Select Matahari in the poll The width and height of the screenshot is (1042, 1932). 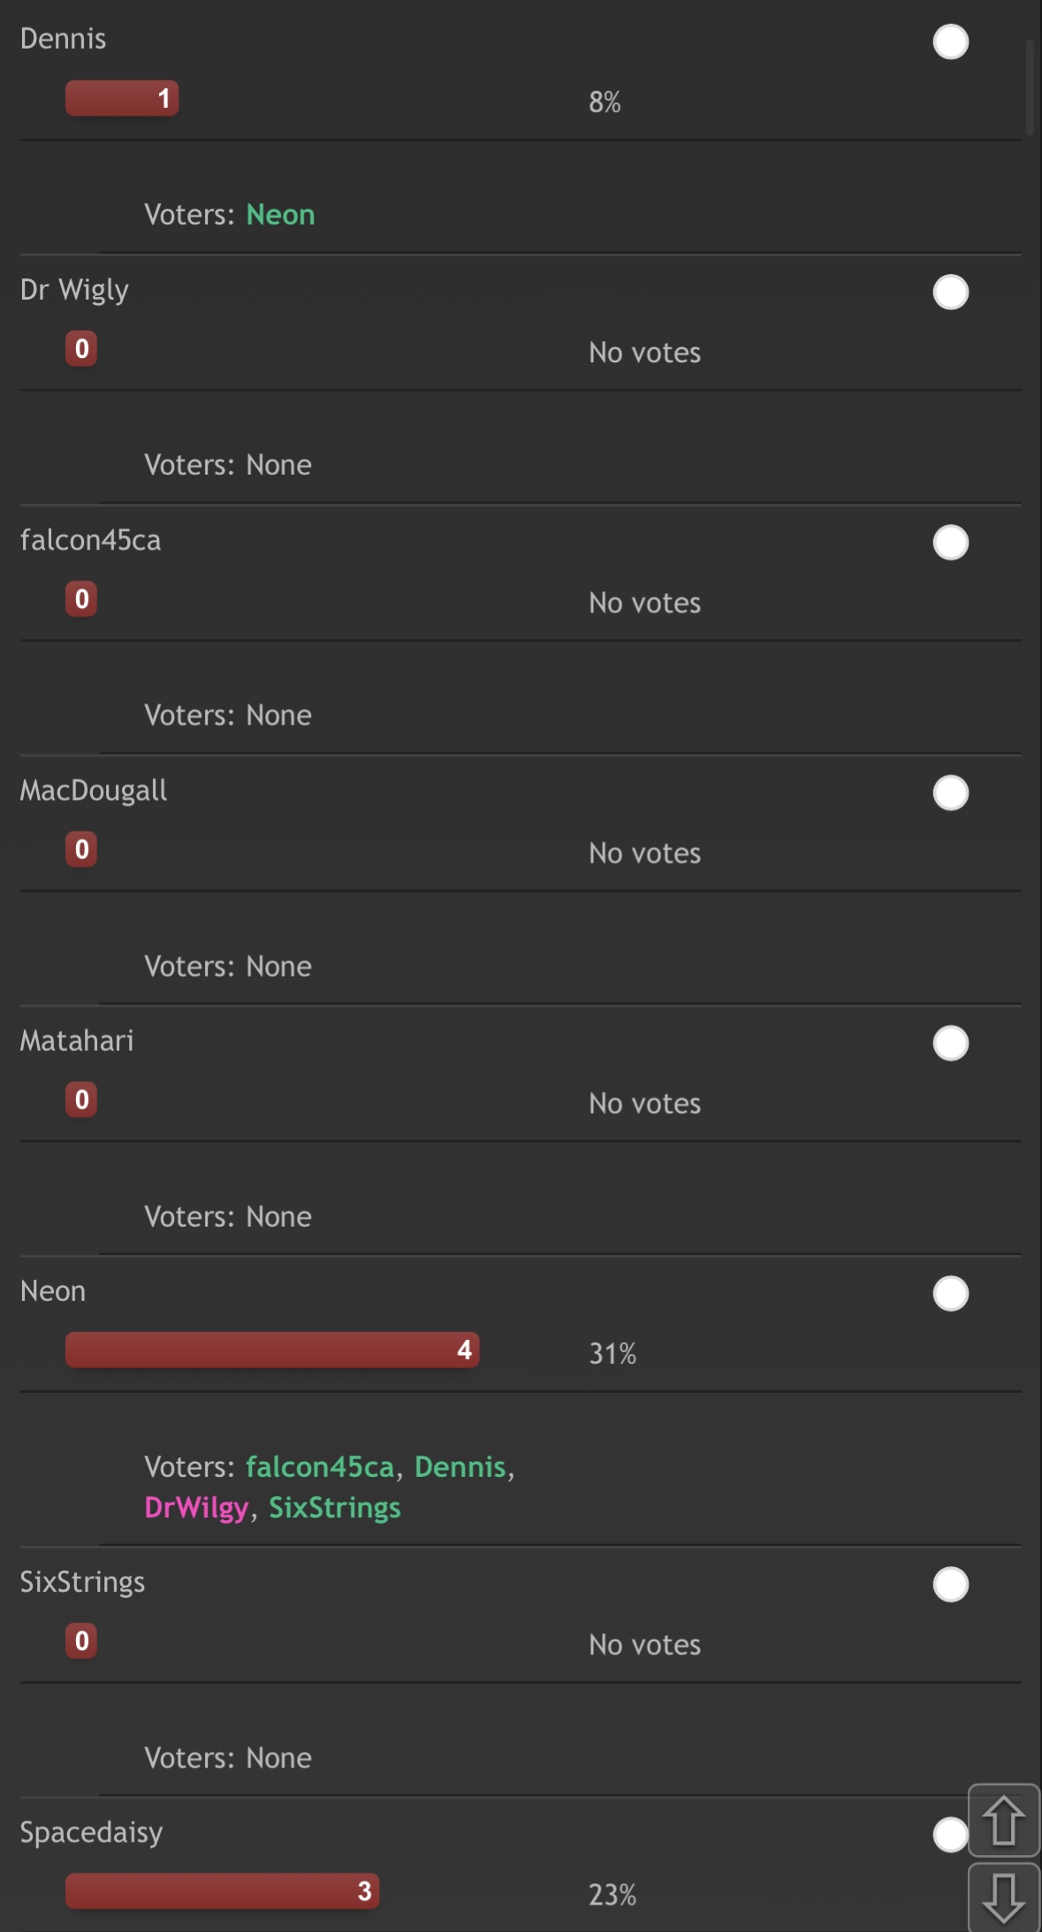(x=951, y=1043)
